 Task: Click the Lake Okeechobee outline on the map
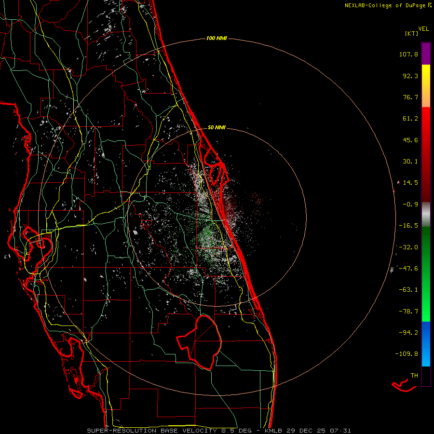pos(199,342)
